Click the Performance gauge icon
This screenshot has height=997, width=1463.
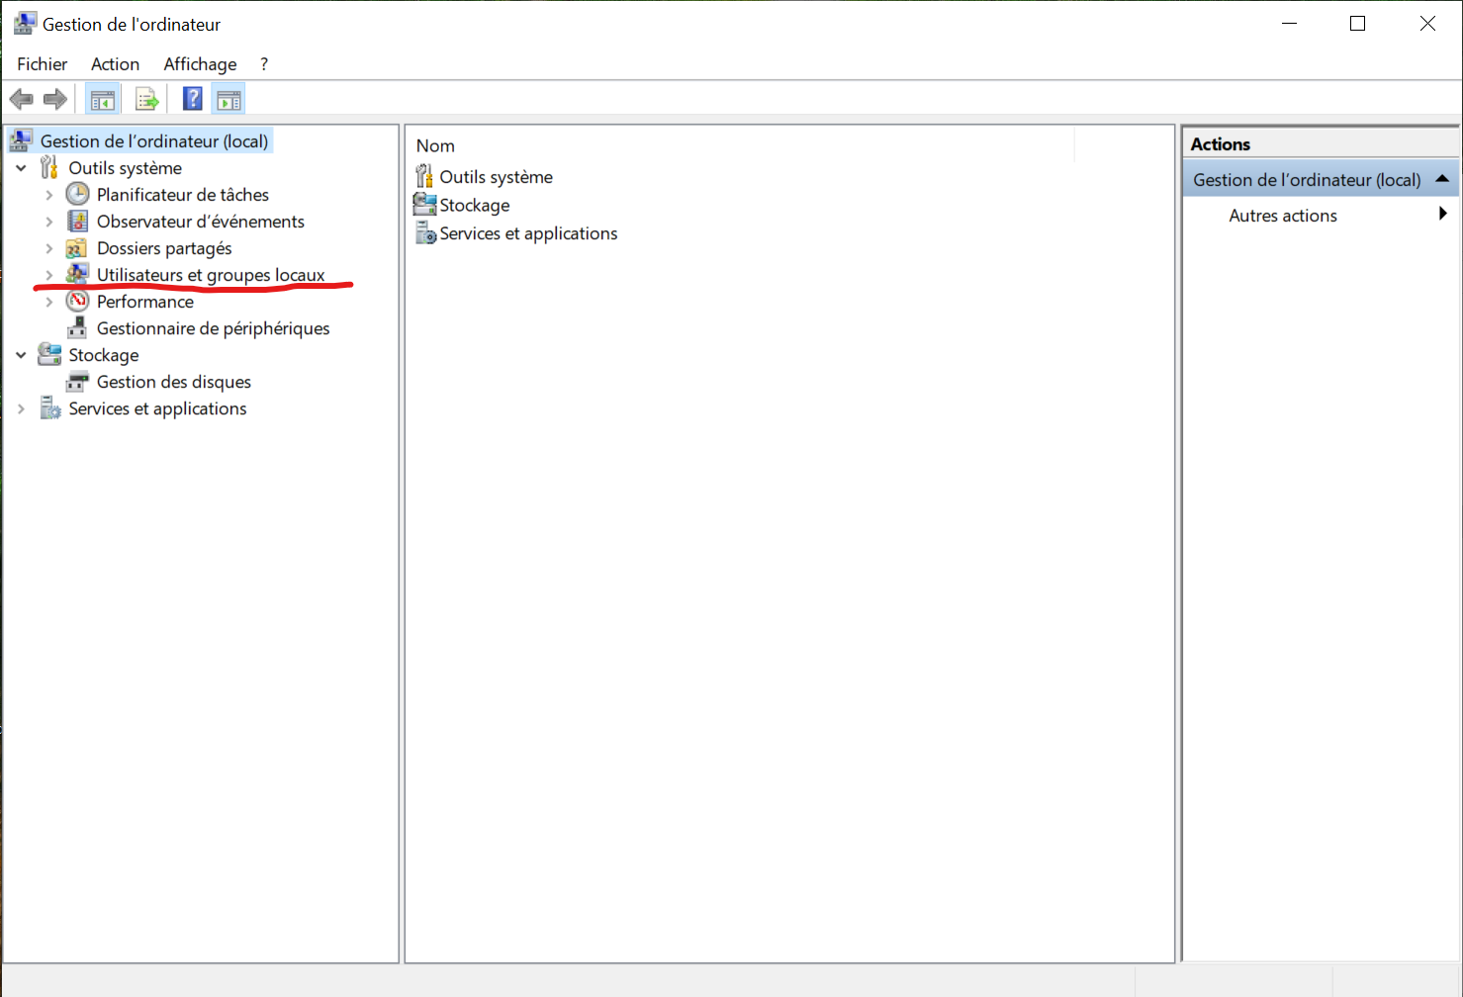tap(77, 302)
